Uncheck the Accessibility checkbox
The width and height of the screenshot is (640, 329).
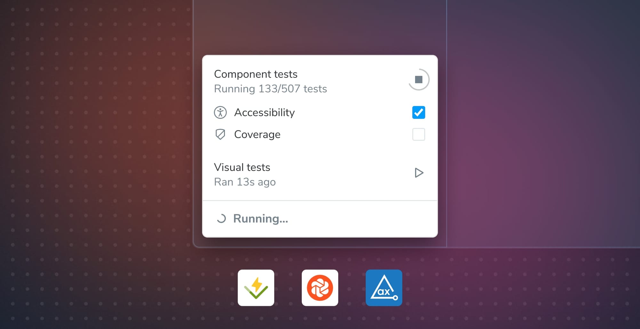(x=419, y=113)
